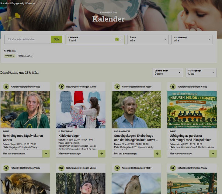Click arrow icon on Utfrågning av partierna card

(213, 154)
